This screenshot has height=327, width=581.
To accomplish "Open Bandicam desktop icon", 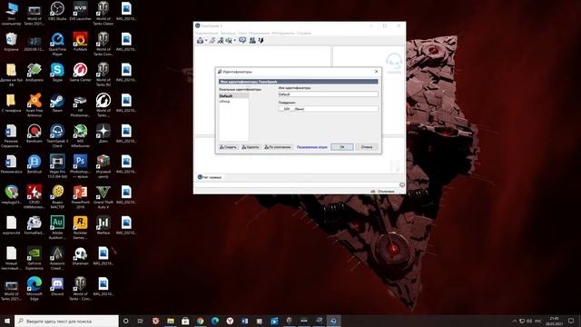I will tap(34, 134).
